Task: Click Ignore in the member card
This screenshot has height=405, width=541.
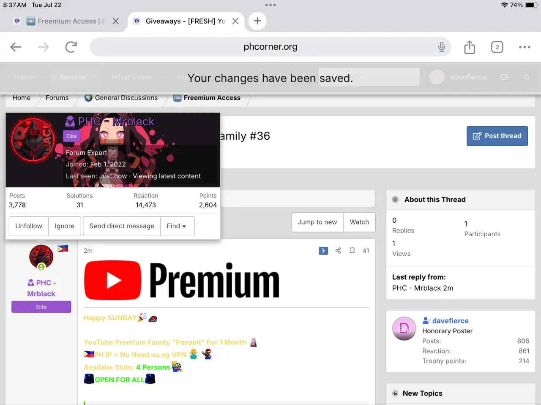Action: pyautogui.click(x=65, y=226)
